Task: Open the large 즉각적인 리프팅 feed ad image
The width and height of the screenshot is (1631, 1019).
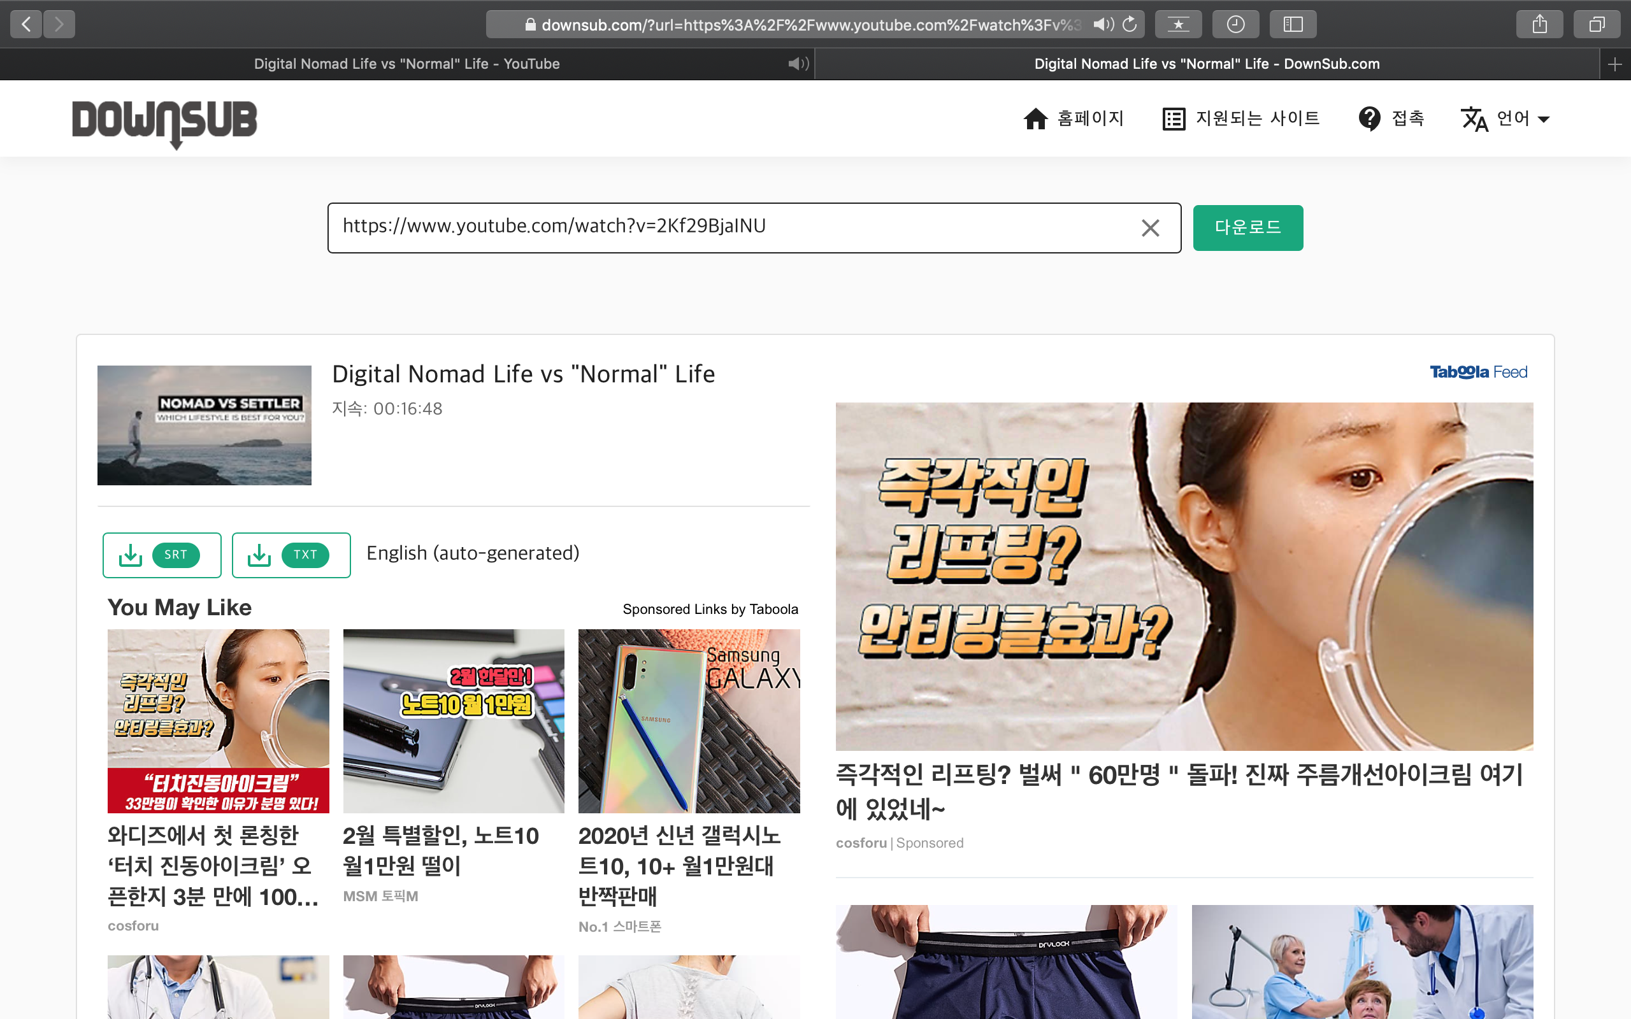Action: [1184, 576]
